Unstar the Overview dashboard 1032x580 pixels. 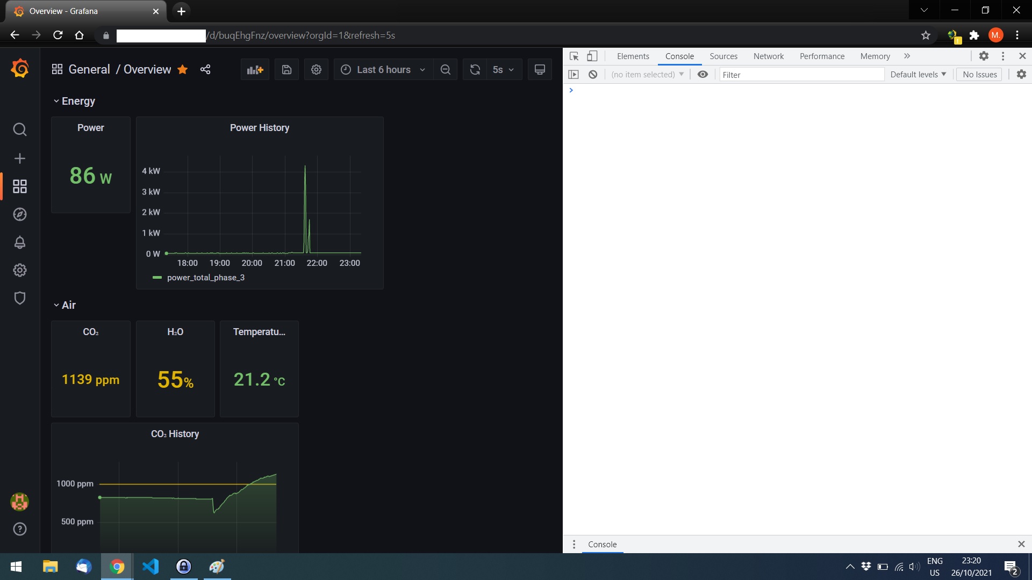(182, 69)
